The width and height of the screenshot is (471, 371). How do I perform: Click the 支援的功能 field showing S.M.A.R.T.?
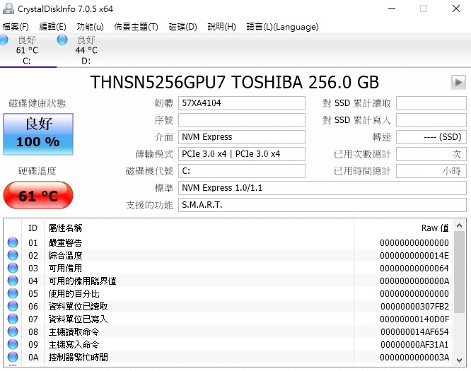tap(322, 205)
